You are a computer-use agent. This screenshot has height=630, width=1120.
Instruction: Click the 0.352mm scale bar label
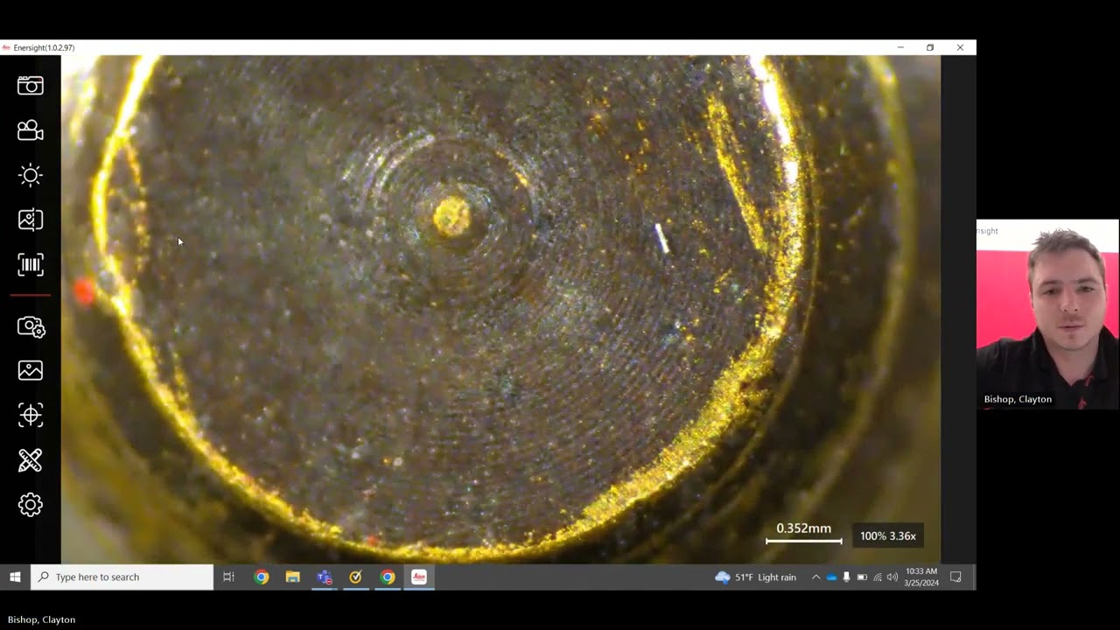[x=804, y=528]
